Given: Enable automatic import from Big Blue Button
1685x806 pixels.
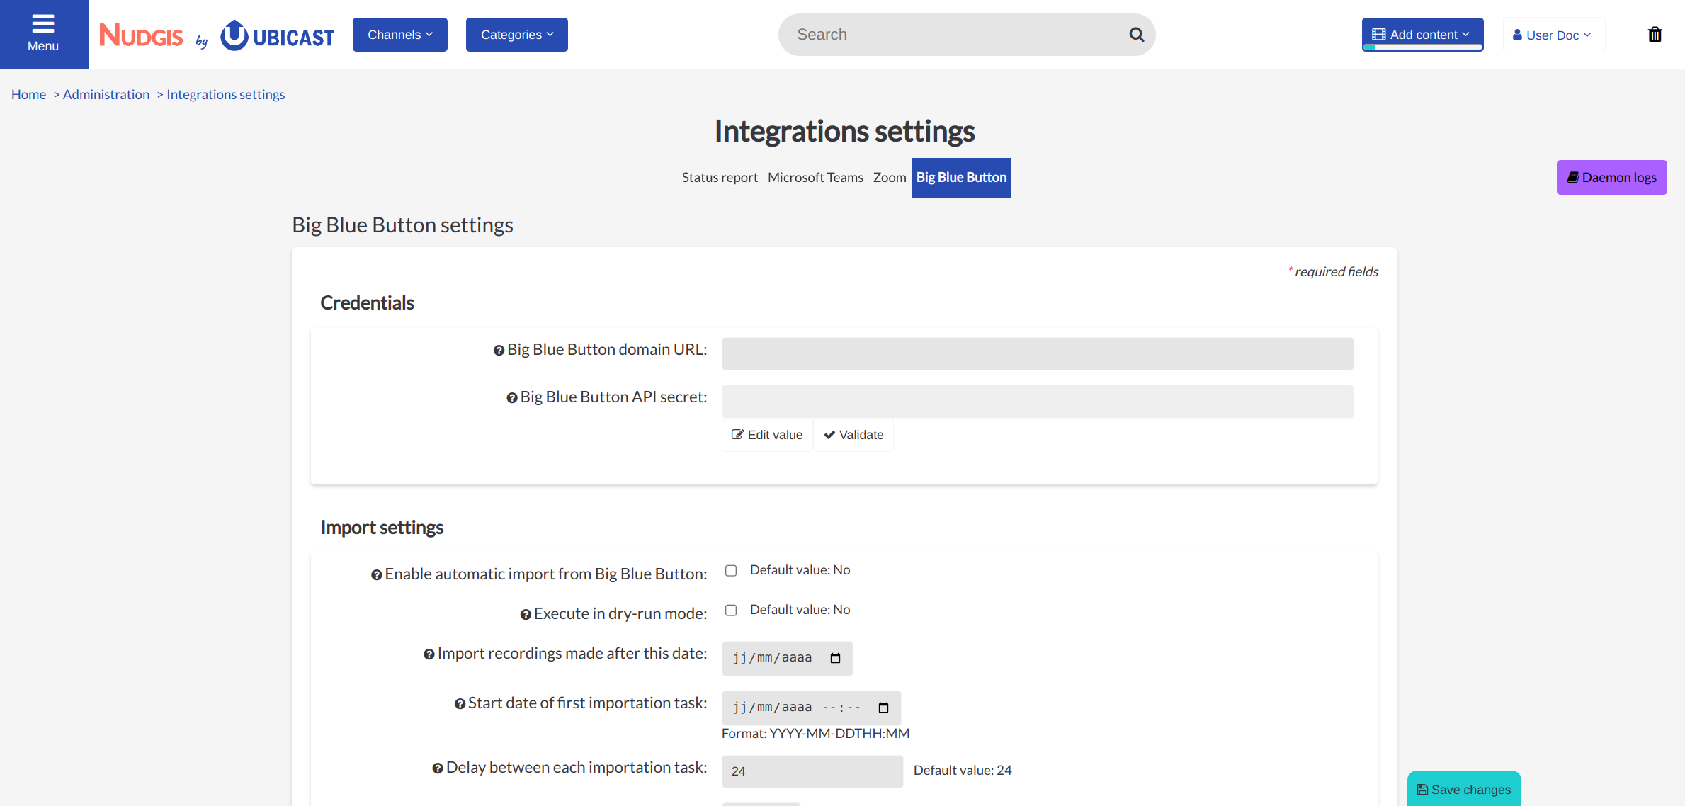Looking at the screenshot, I should coord(731,571).
